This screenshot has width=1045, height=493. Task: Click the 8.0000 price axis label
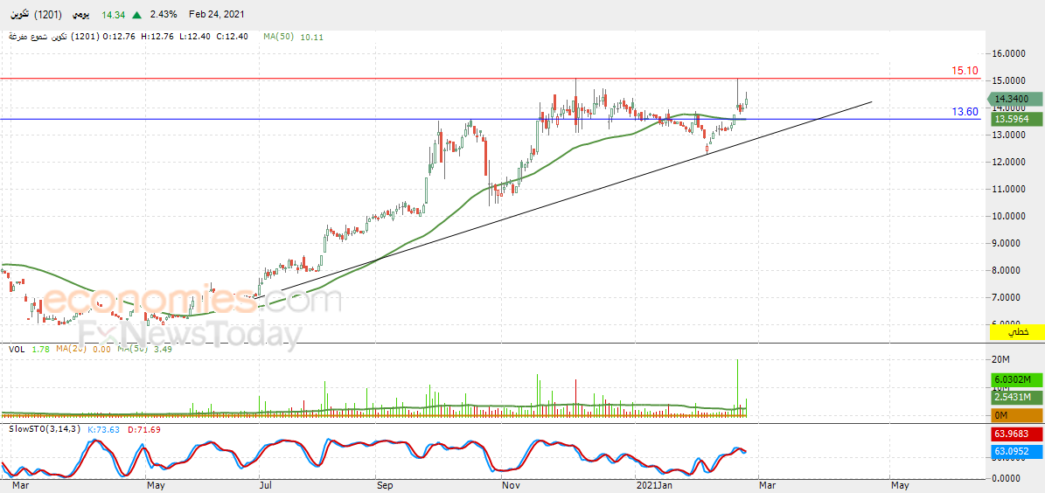click(x=1007, y=270)
